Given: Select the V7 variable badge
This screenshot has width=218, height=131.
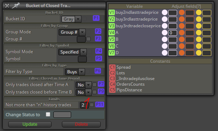Looking at the screenshot, I should (112, 53).
